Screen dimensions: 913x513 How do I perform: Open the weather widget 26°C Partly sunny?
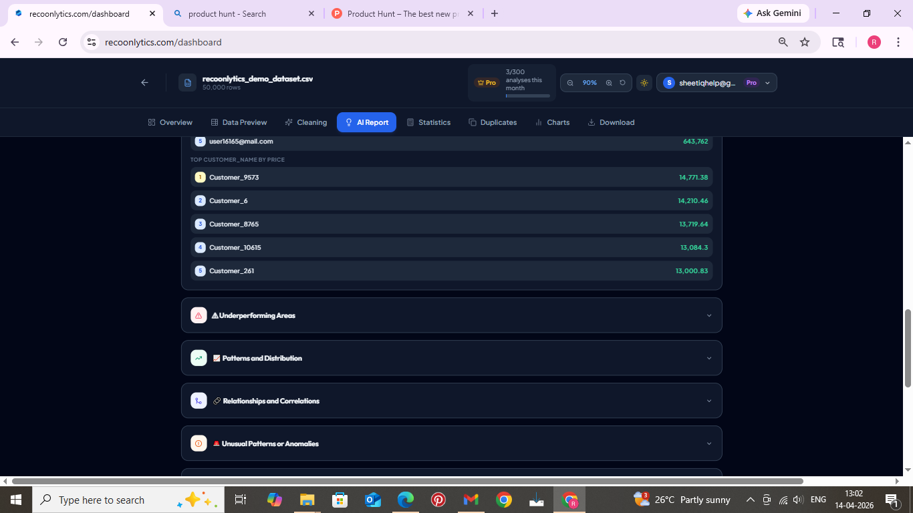tap(682, 500)
